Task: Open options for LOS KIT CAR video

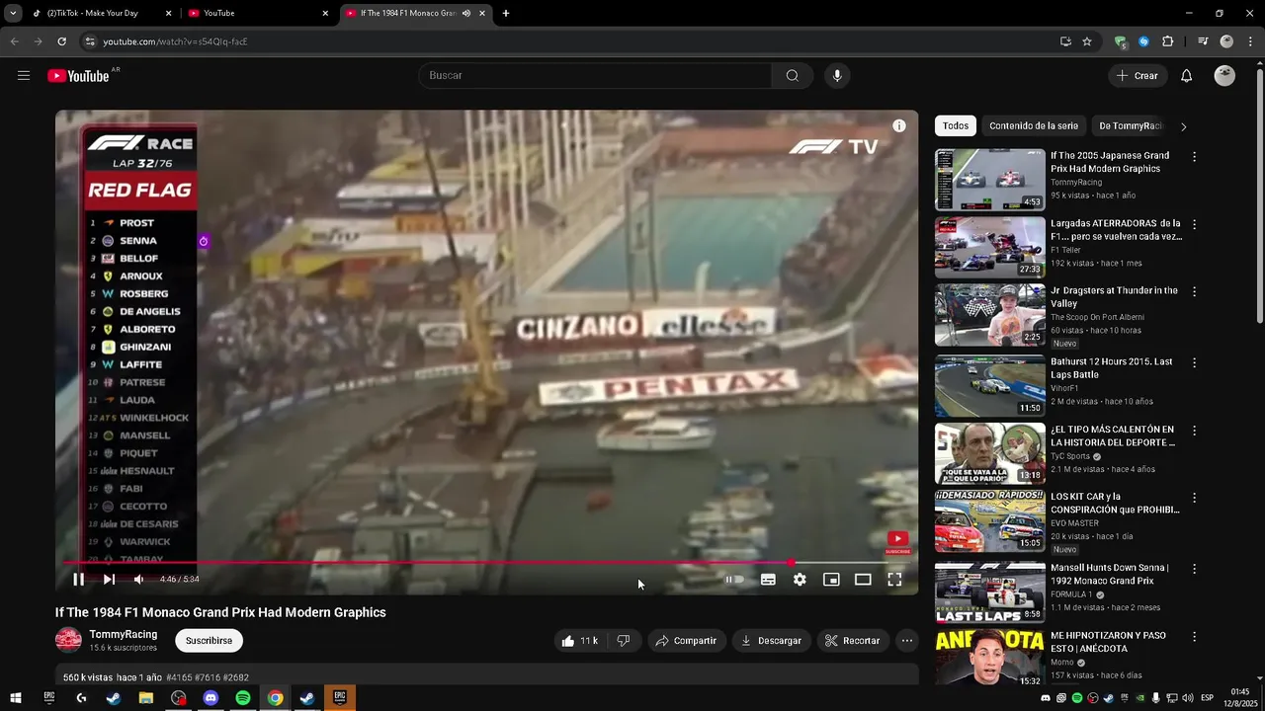Action: pyautogui.click(x=1194, y=499)
